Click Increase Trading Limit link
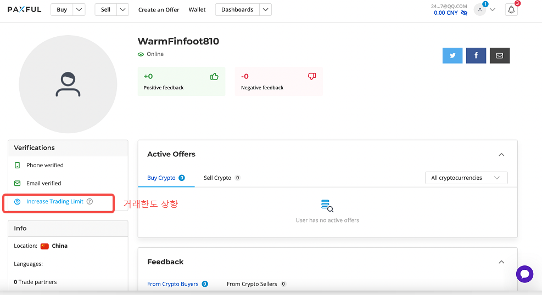Image resolution: width=542 pixels, height=295 pixels. pos(54,201)
